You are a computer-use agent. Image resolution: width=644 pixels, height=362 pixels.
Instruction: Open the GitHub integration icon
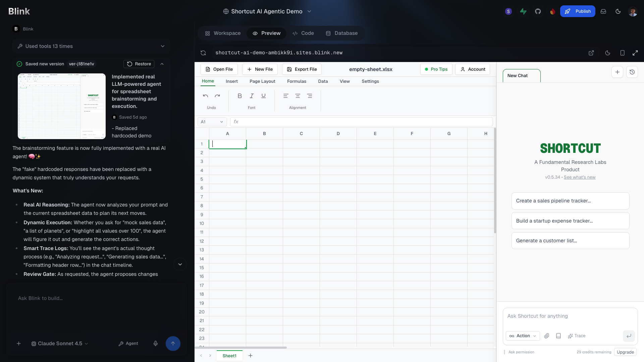click(538, 11)
